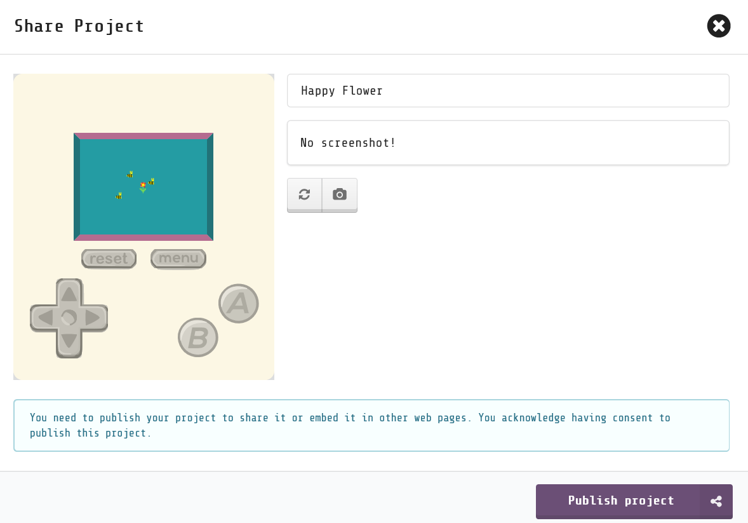Image resolution: width=748 pixels, height=523 pixels.
Task: Take a screenshot with the camera icon
Action: (x=339, y=195)
